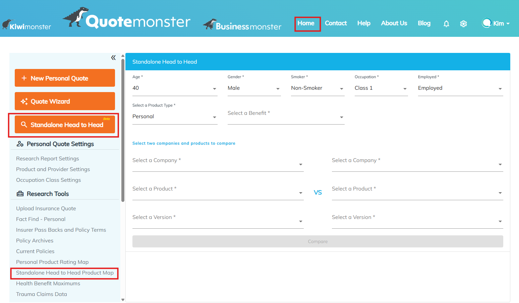Screen dimensions: 519x303
Task: Open the left Select a Company dropdown
Action: 218,164
